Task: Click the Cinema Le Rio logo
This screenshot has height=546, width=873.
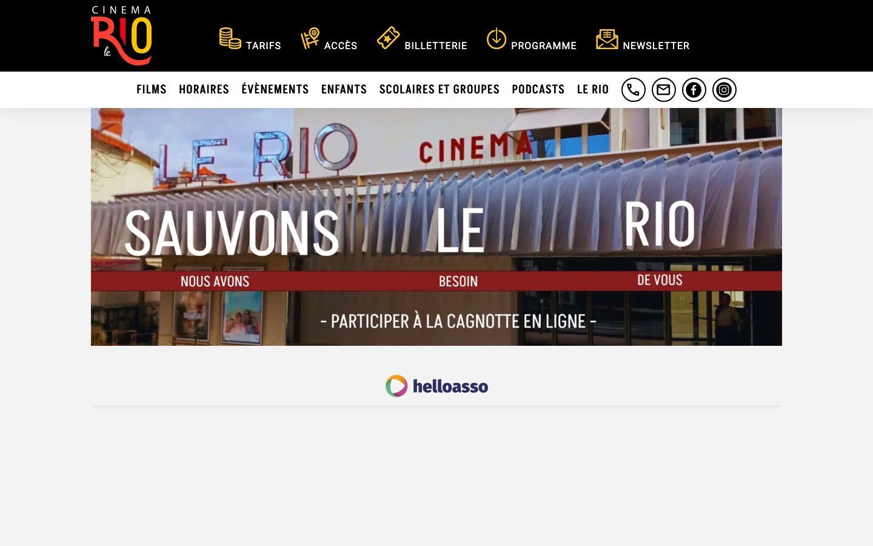Action: (x=121, y=36)
